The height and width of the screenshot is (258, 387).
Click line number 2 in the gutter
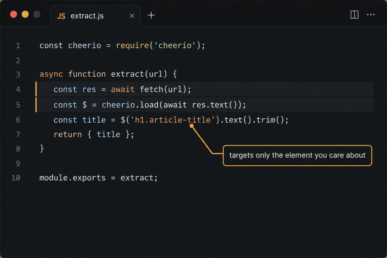click(18, 61)
